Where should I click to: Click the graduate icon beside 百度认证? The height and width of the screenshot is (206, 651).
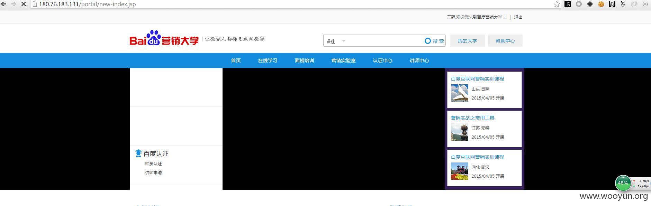138,153
